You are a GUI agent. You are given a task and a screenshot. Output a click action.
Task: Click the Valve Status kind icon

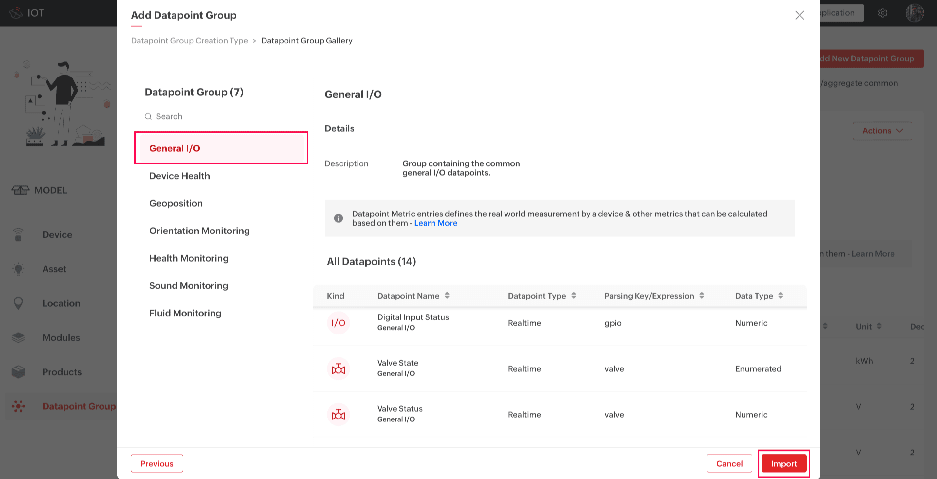click(338, 414)
